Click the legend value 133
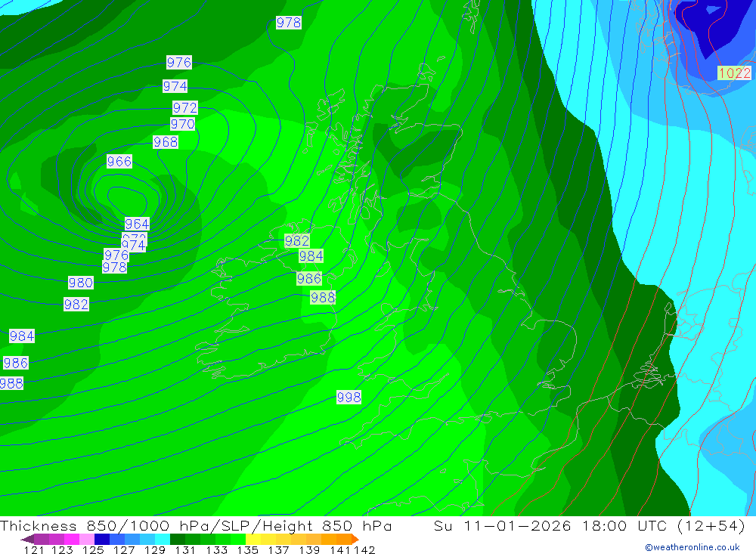 pos(216,550)
